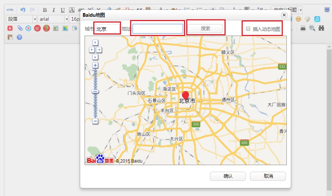Click the map zoom level slider handle
This screenshot has height=196, width=332.
[95, 92]
